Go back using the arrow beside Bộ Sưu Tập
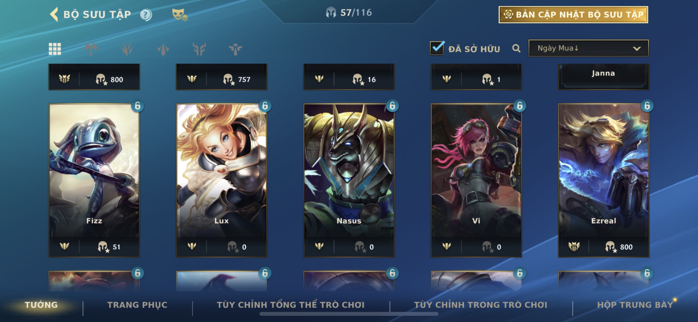Screen dimensions: 698x322 pos(54,14)
